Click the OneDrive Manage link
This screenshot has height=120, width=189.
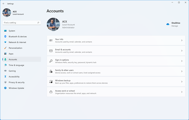point(175,26)
